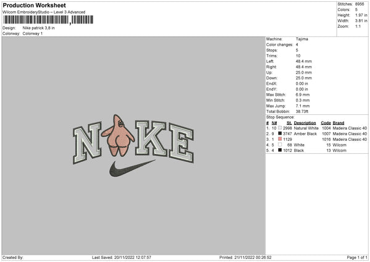Click the 'Last Saved: 20/11/2022 12:07:57' footer text
The image size is (370, 262).
(x=121, y=258)
